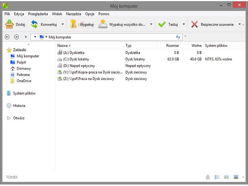The image size is (248, 186).
Task: Click the refresh arrows icon in the address bar
Action: (178, 37)
